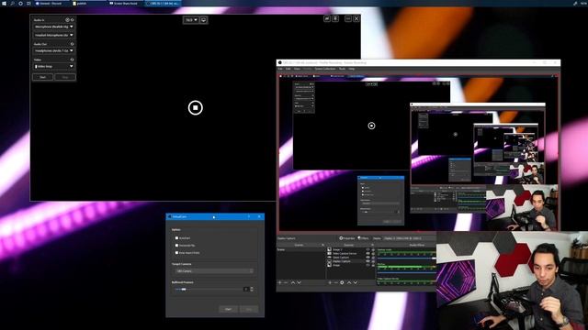The width and height of the screenshot is (588, 330).
Task: Click the remove source minus icon in Sources dock
Action: tap(335, 282)
